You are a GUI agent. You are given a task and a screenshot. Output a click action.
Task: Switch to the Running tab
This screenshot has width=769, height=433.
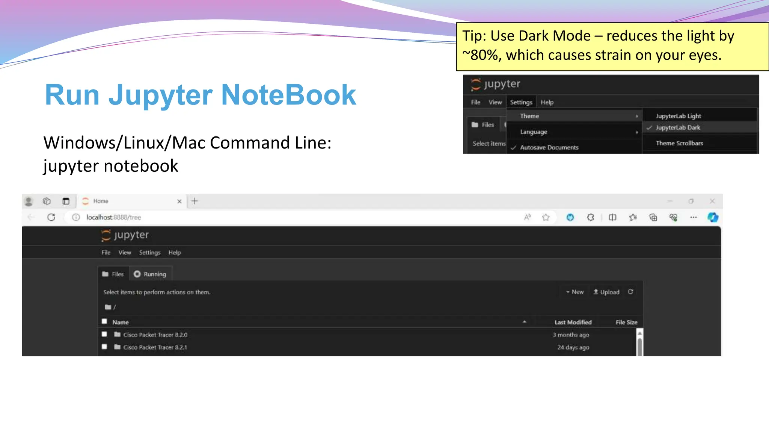[x=150, y=274]
